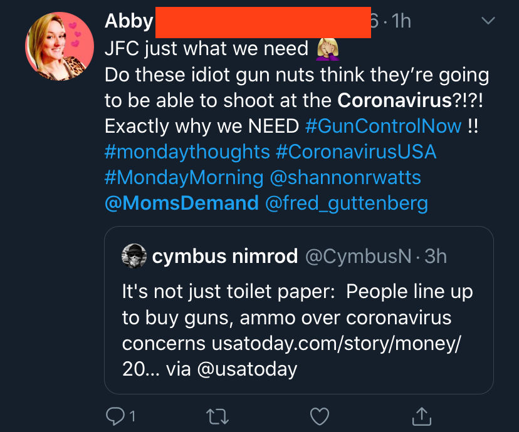Visit the @fred_guttenberg mention
Image resolution: width=519 pixels, height=432 pixels.
click(347, 203)
